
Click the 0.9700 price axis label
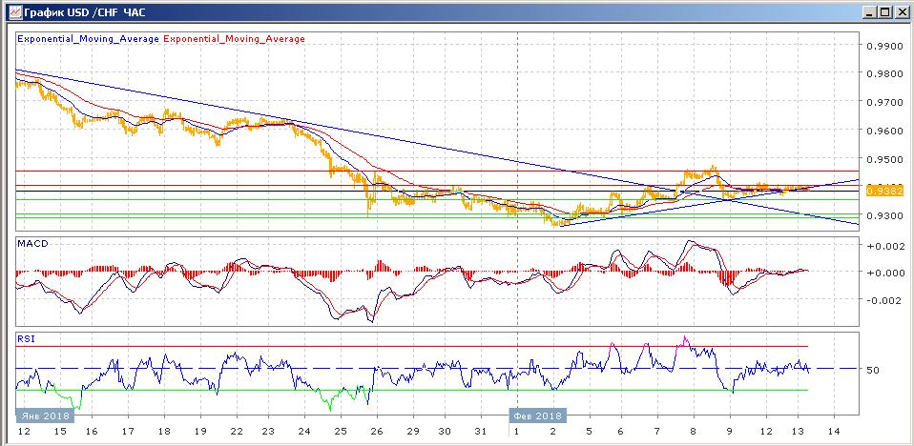click(884, 103)
